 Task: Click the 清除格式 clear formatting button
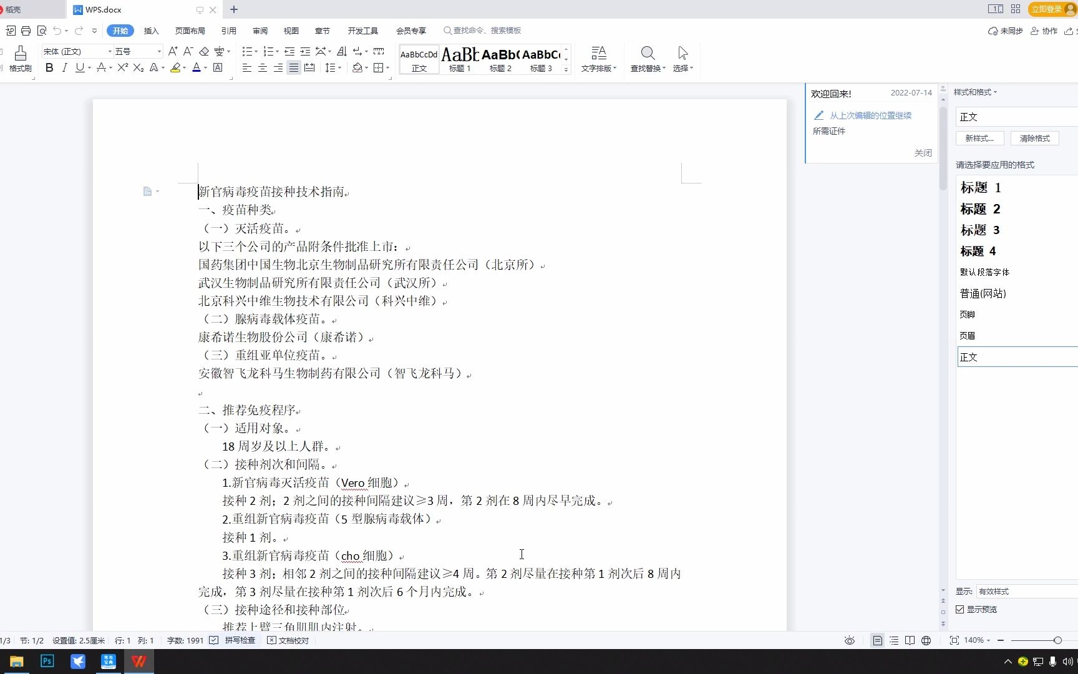(1034, 138)
